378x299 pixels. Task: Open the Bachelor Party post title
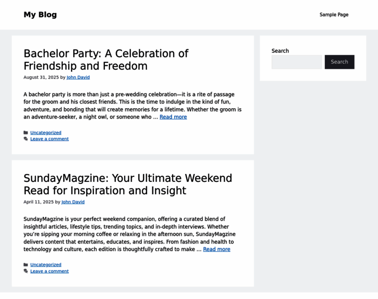(106, 60)
